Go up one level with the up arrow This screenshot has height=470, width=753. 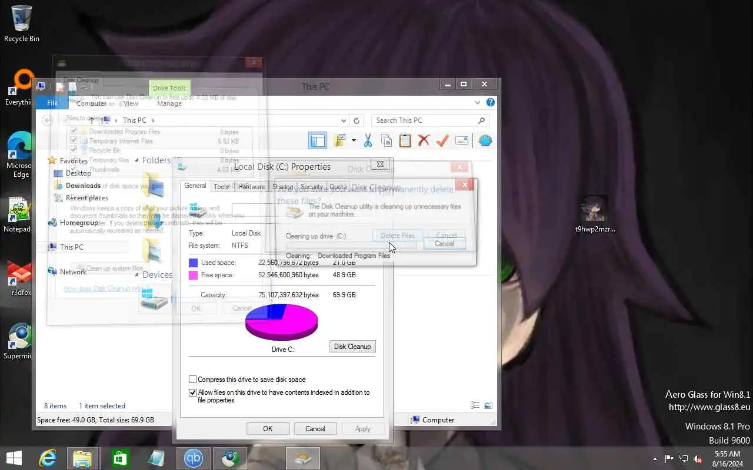point(91,120)
